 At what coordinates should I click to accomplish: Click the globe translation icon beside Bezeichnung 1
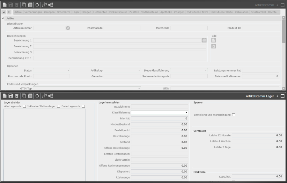click(204, 40)
